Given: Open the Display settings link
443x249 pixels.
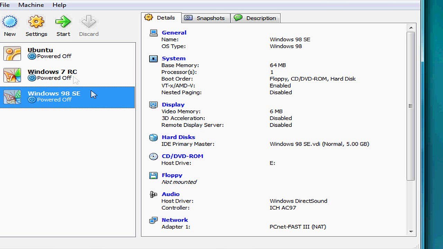Looking at the screenshot, I should (x=173, y=104).
